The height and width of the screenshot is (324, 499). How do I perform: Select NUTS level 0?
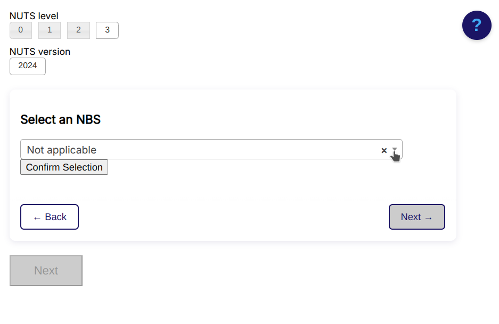click(20, 30)
